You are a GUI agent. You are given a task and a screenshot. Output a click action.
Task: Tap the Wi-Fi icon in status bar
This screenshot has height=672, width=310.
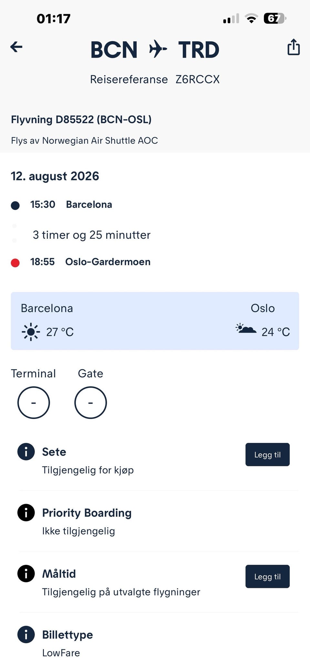[x=251, y=18]
